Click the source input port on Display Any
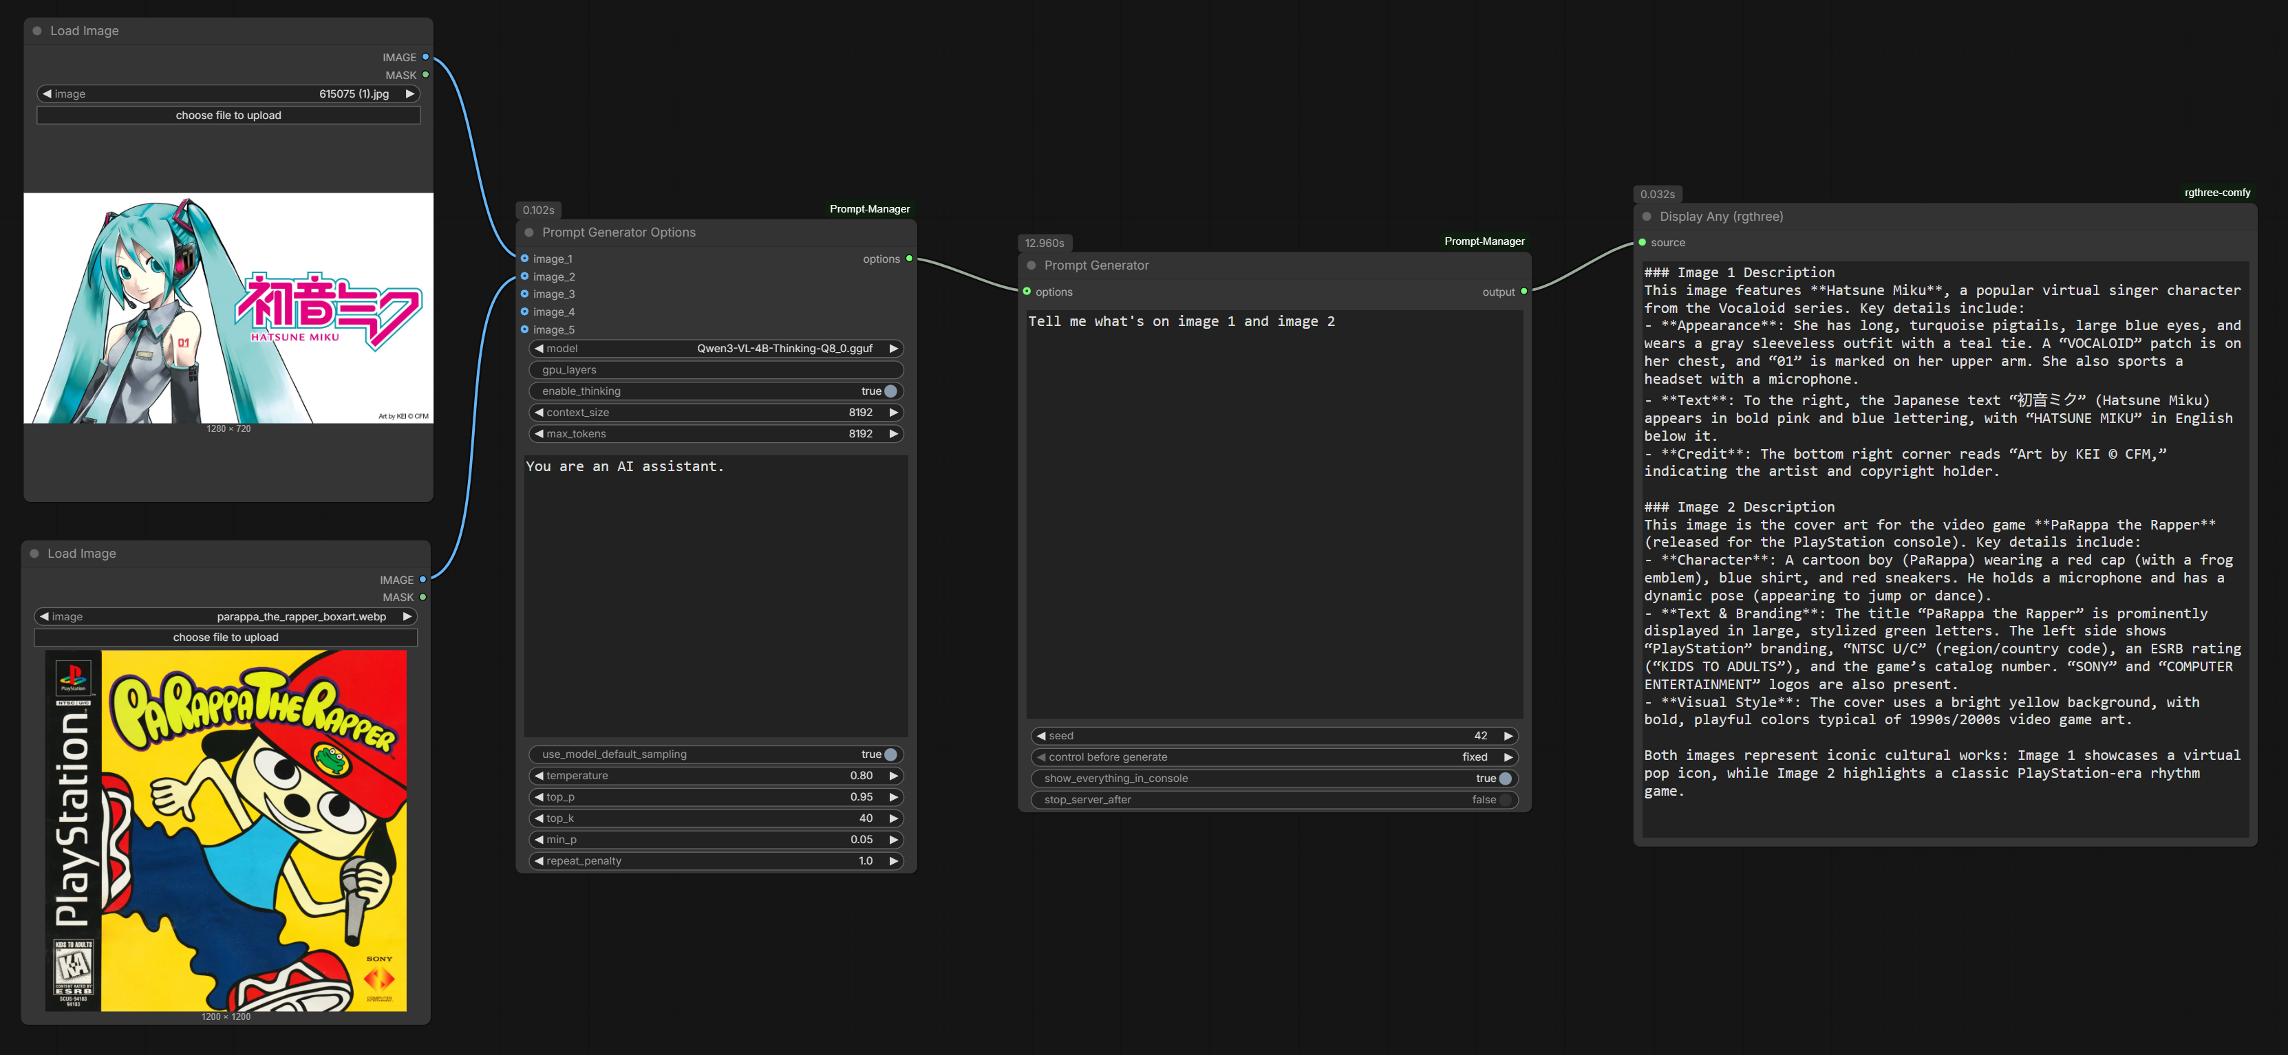Viewport: 2288px width, 1055px height. coord(1643,243)
